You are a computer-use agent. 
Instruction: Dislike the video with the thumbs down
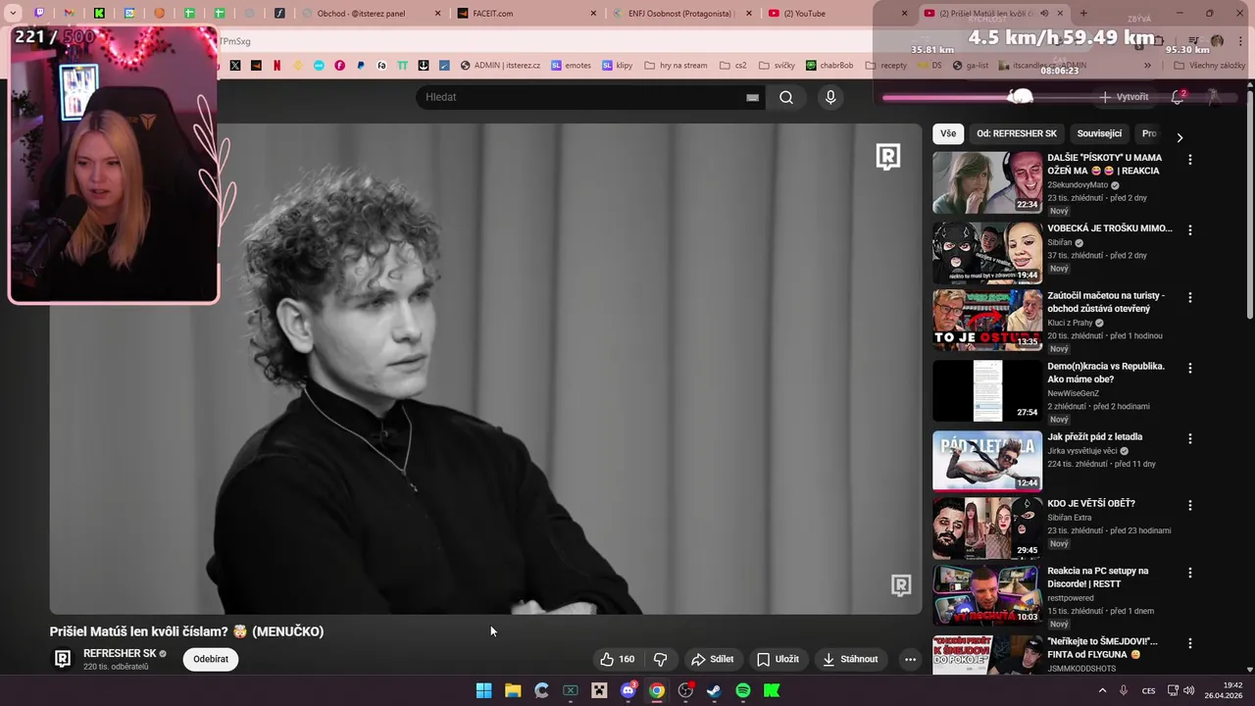click(661, 659)
